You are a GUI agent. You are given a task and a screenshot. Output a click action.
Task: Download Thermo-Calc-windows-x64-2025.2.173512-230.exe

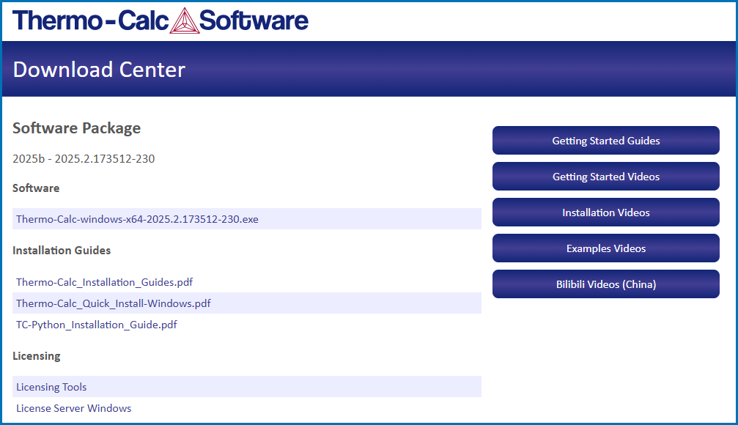(137, 219)
